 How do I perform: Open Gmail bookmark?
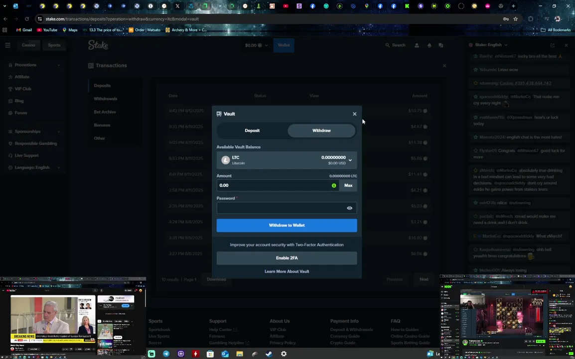[x=24, y=30]
